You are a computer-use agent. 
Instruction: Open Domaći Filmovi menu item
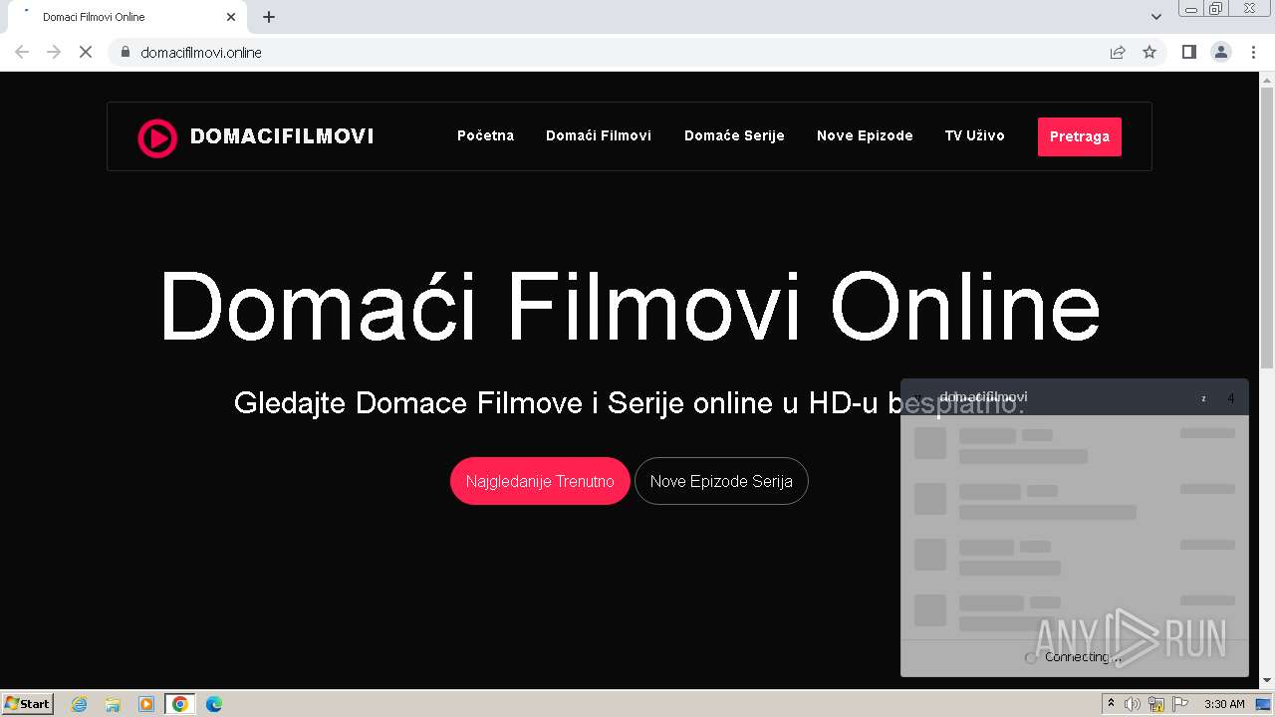tap(599, 135)
